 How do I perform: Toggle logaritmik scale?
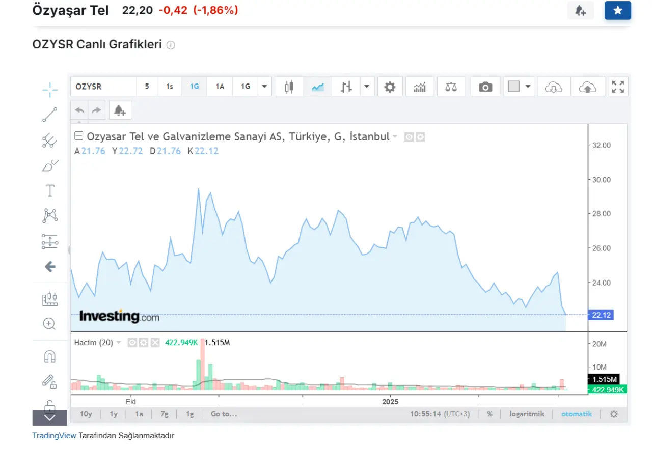(x=527, y=414)
